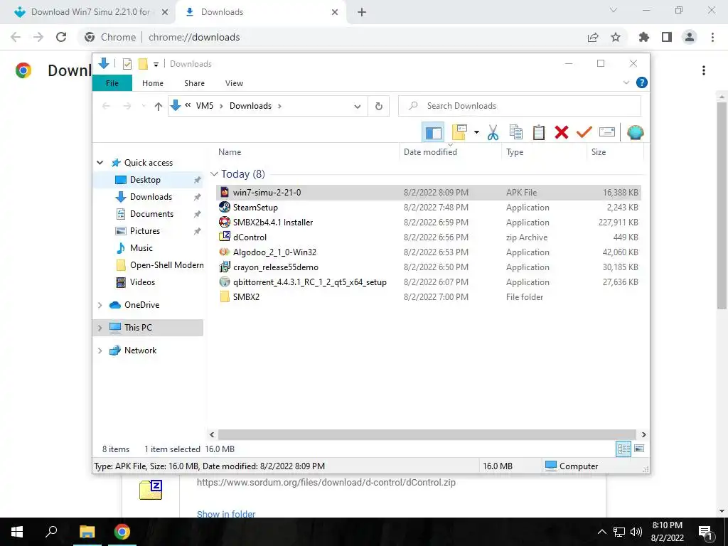Select SMBX2b4.4.1 Installer file
This screenshot has width=728, height=546.
[428, 223]
